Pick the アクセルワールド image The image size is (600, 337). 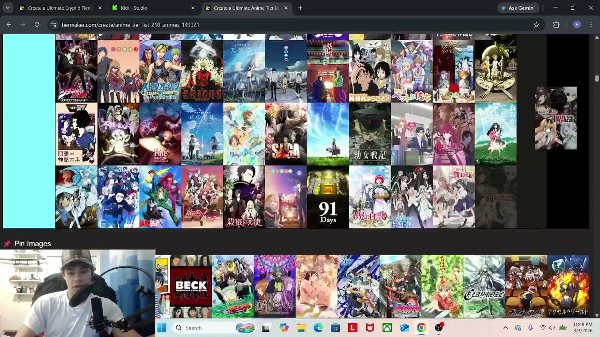click(x=568, y=286)
